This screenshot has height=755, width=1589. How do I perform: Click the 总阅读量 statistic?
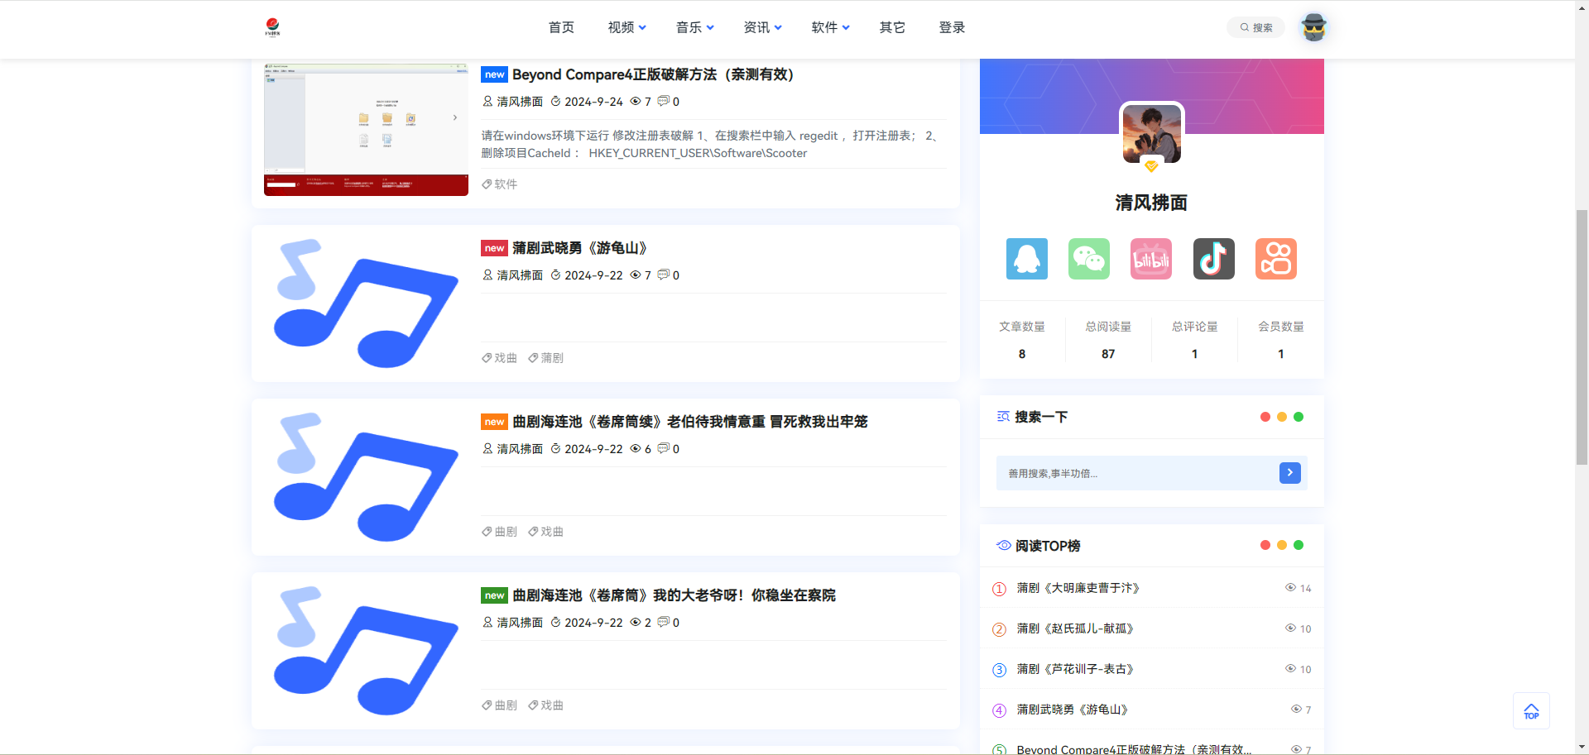coord(1108,340)
